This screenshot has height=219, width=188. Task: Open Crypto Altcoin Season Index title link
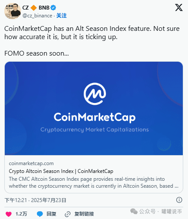[x=61, y=171]
